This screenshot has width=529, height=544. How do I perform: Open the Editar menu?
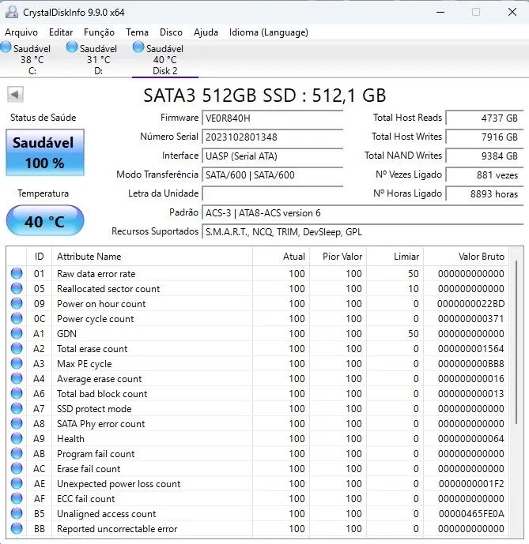tap(61, 32)
